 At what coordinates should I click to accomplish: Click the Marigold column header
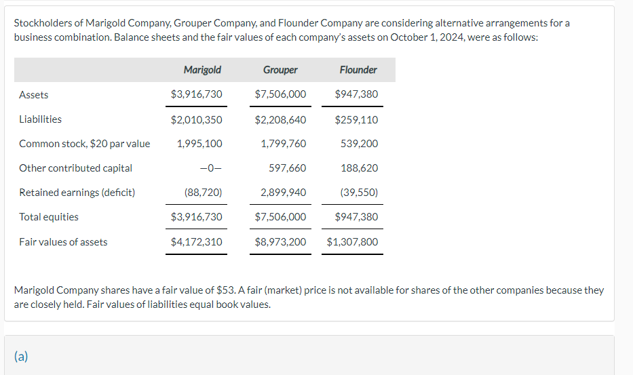pyautogui.click(x=202, y=70)
